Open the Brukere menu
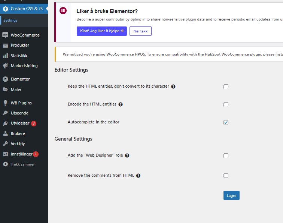283x223 pixels. 24,134
